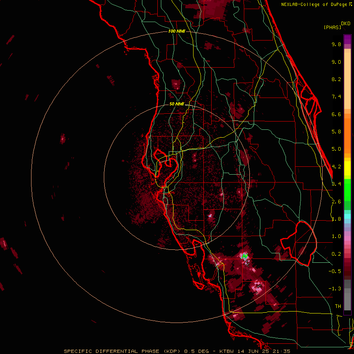Click the 50 NMI range ring label
The width and height of the screenshot is (354, 354).
point(177,104)
